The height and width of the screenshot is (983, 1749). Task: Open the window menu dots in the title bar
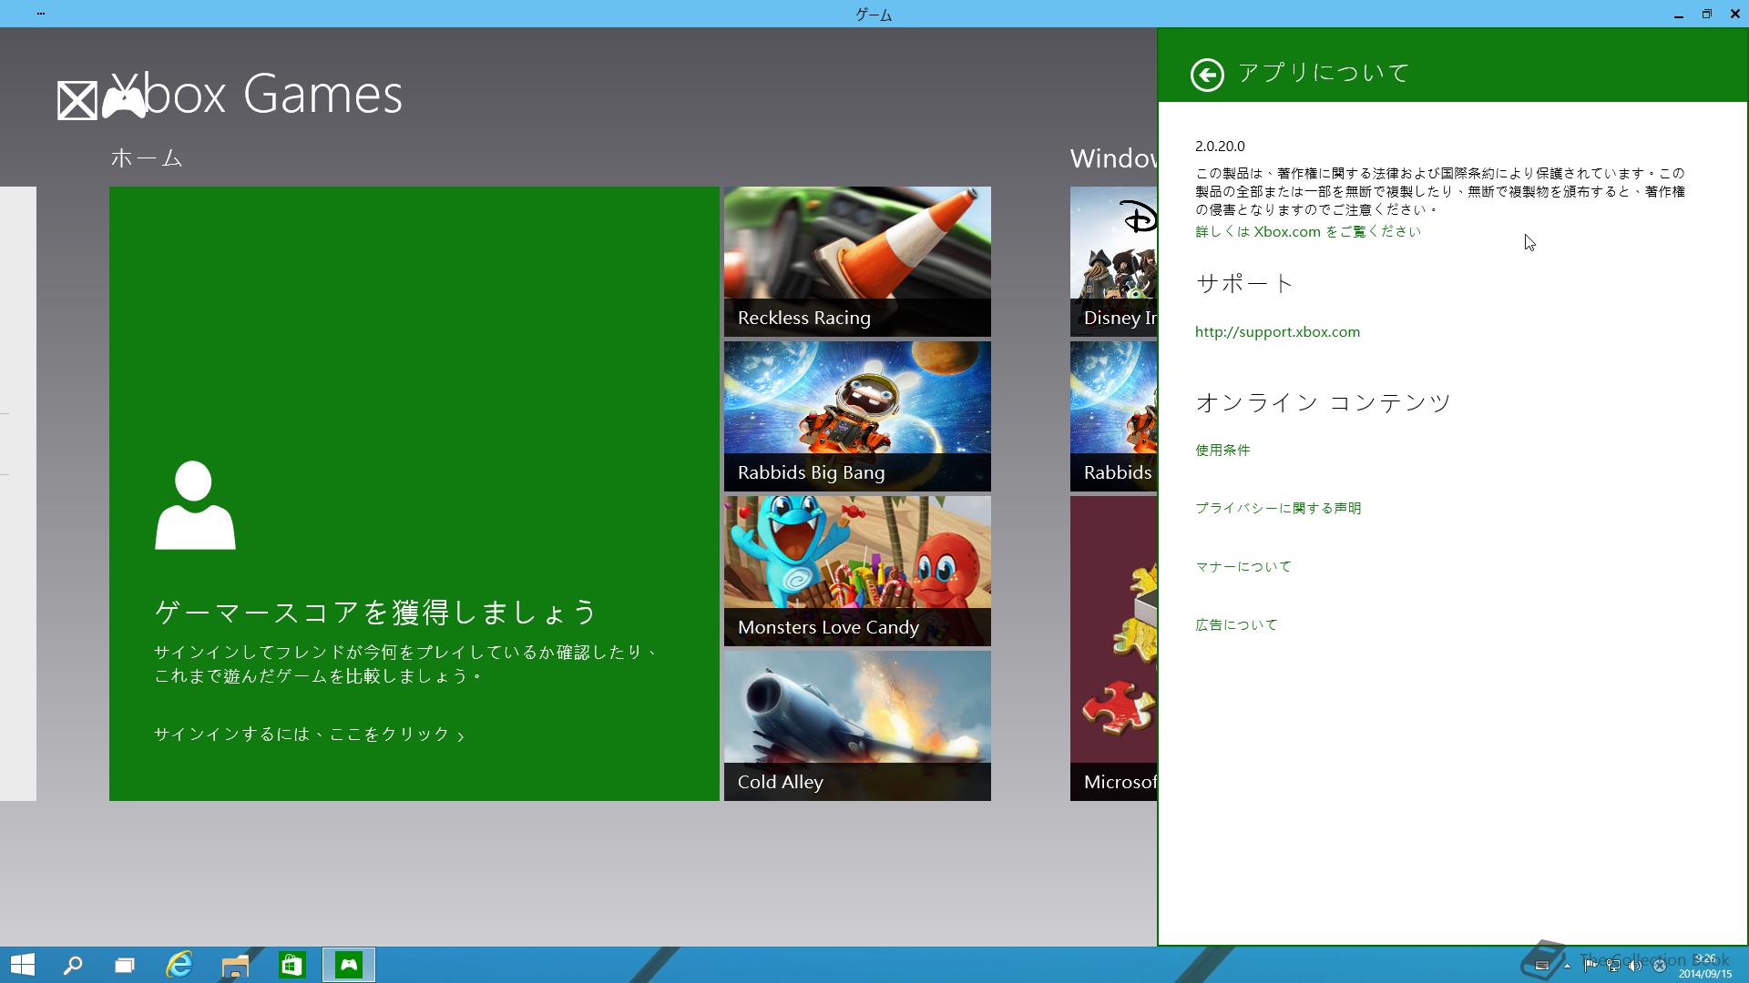pos(41,14)
